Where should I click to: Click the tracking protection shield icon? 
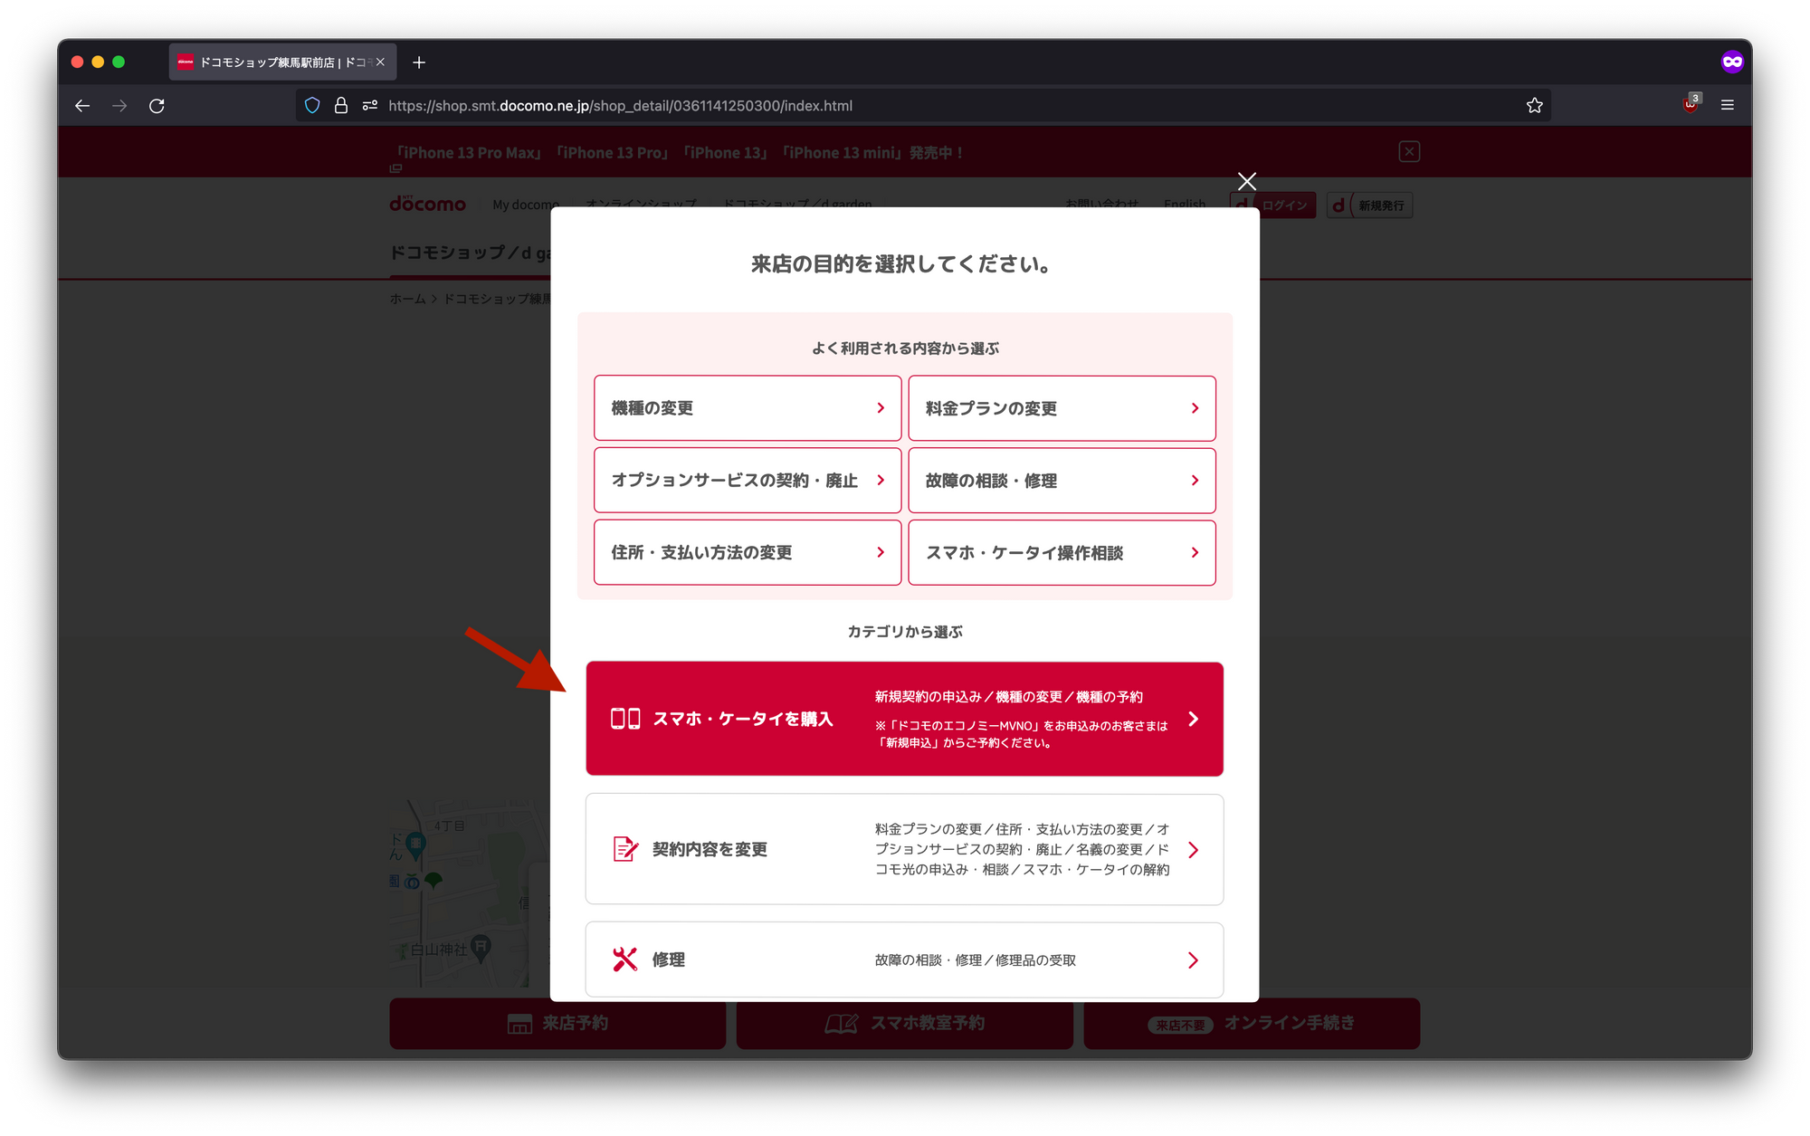point(312,106)
